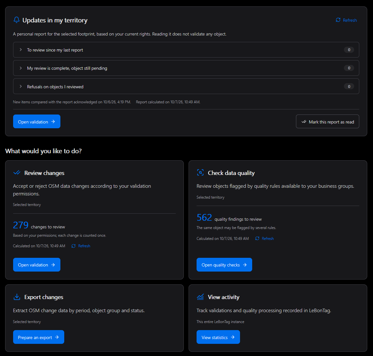373x356 pixels.
Task: Click the checkmark icon on Mark this report as read
Action: [x=304, y=122]
